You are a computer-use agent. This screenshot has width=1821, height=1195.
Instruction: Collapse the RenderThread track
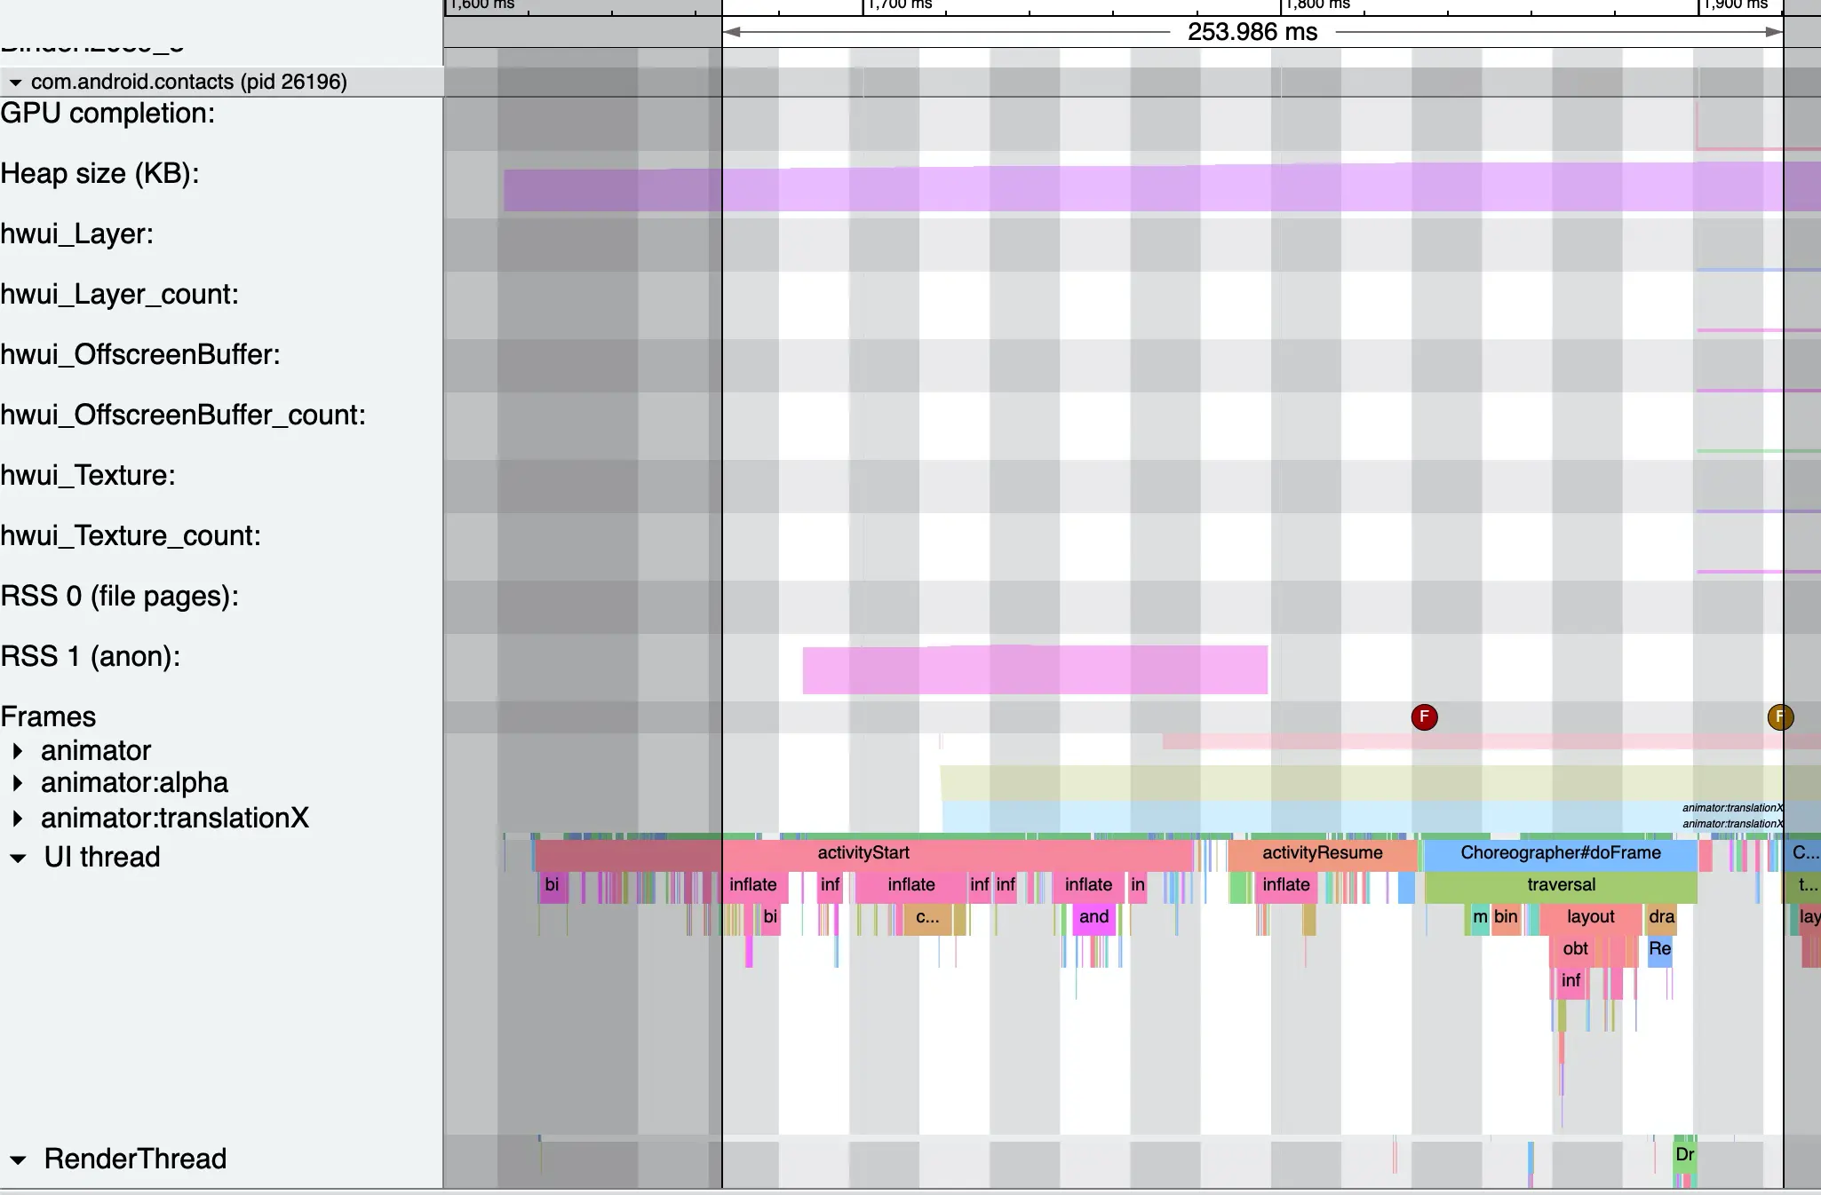[18, 1160]
